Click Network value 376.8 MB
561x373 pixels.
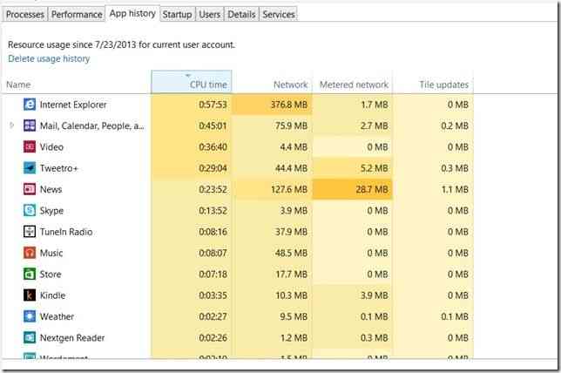click(289, 105)
